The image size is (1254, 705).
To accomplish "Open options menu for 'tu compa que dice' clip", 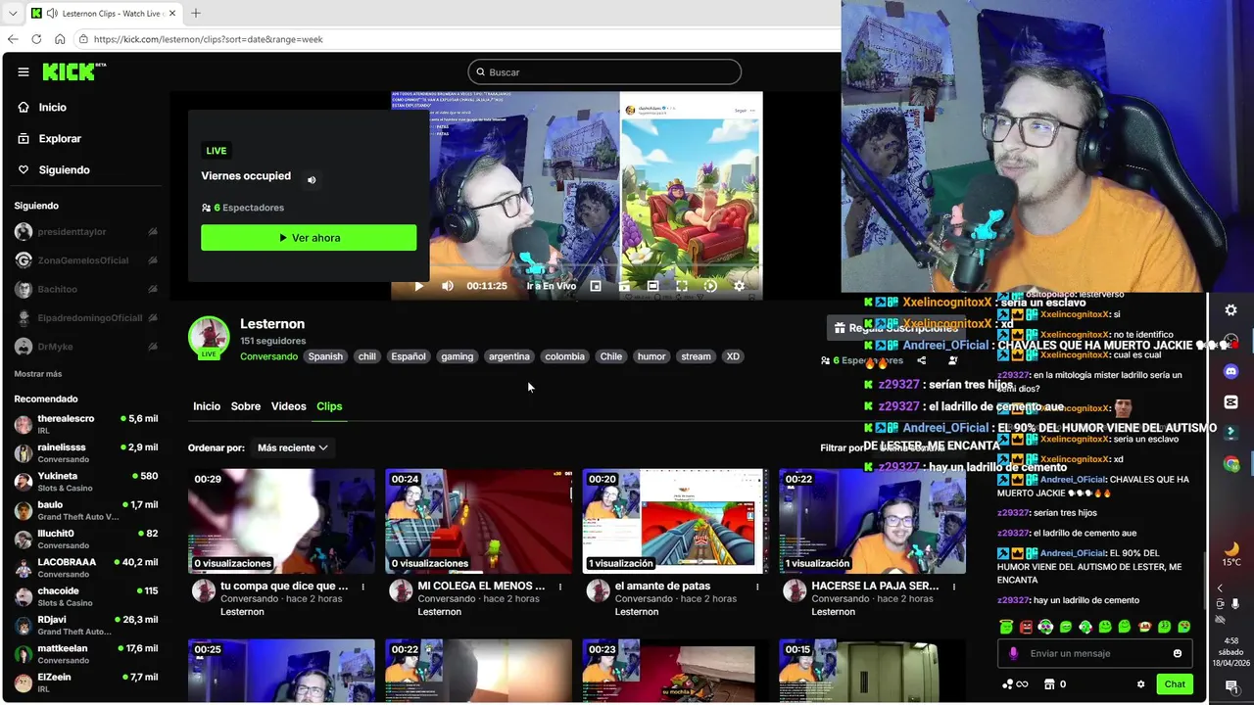I will [x=363, y=587].
